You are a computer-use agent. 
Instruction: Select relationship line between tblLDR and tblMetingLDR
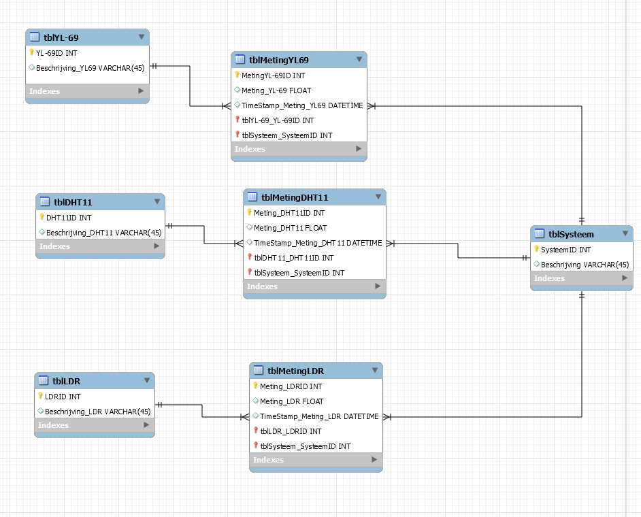pos(202,411)
